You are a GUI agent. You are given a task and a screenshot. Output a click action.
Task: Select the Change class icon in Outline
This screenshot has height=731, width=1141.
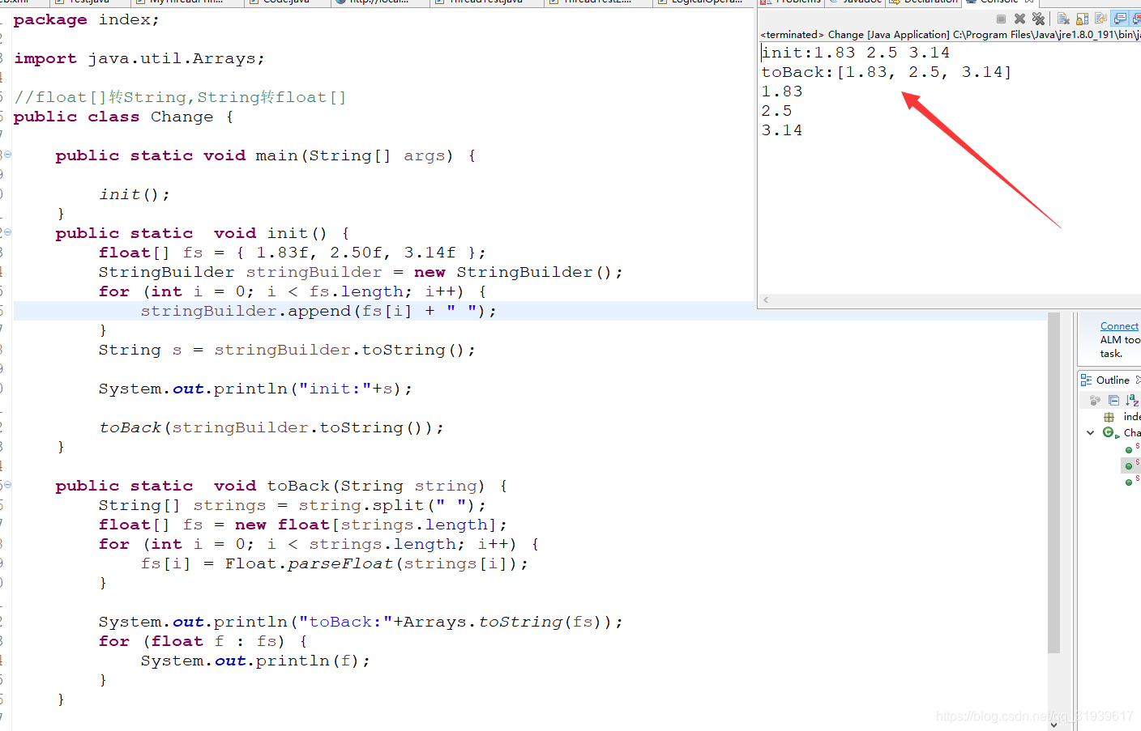click(1109, 433)
